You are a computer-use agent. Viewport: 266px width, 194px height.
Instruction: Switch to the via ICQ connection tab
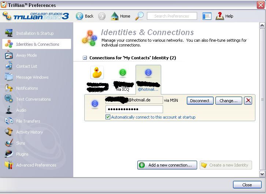(x=123, y=79)
